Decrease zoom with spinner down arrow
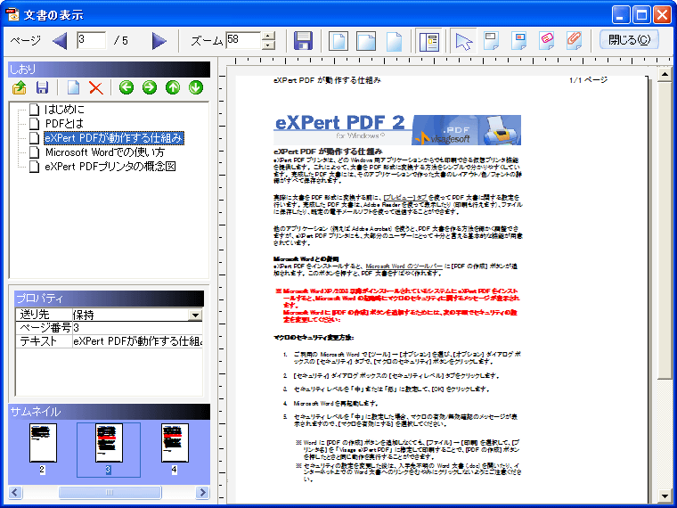The height and width of the screenshot is (508, 677). pyautogui.click(x=268, y=45)
